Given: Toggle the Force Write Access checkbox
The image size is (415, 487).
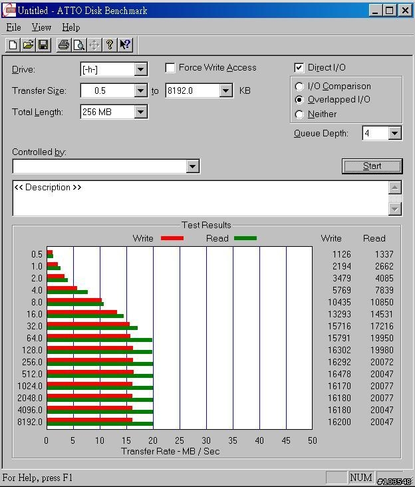Looking at the screenshot, I should pyautogui.click(x=170, y=68).
